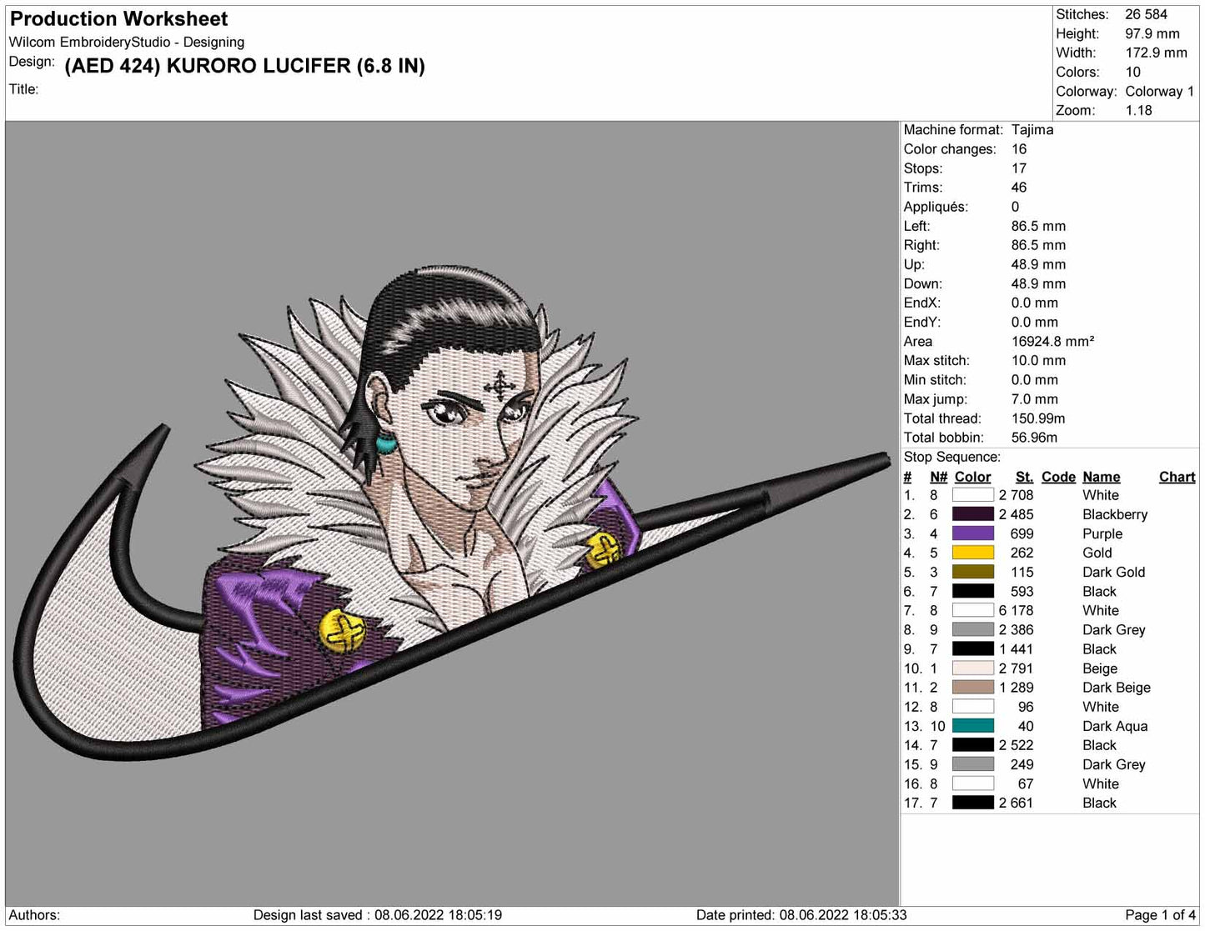Click the 'Purple' thread name

(1102, 534)
